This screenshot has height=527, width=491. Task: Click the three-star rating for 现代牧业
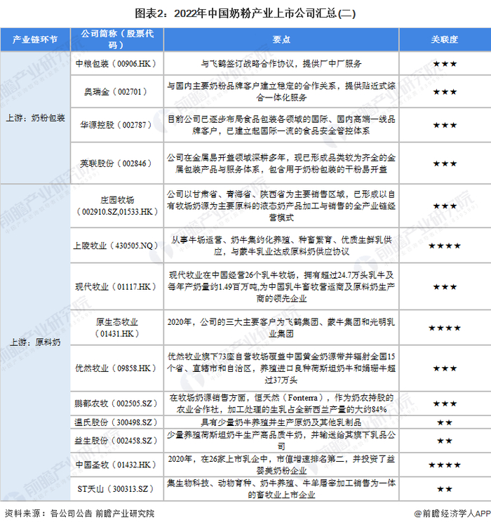(445, 287)
